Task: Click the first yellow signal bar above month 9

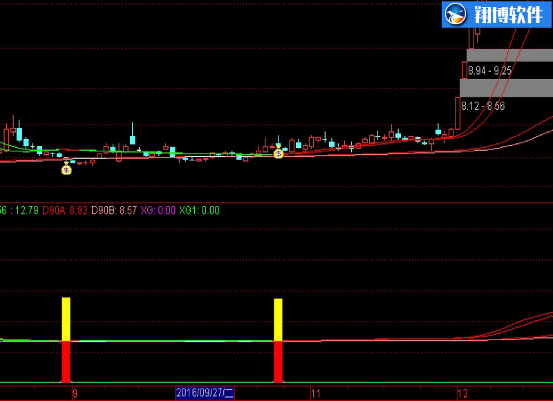Action: coord(66,319)
